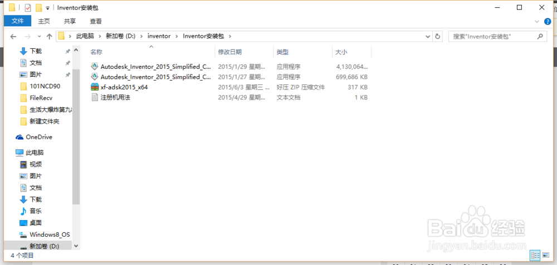This screenshot has height=265, width=557.
Task: Open 桌面 under 此电脑
Action: coord(36,223)
